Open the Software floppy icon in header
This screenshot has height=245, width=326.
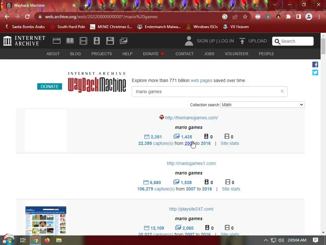(110, 41)
